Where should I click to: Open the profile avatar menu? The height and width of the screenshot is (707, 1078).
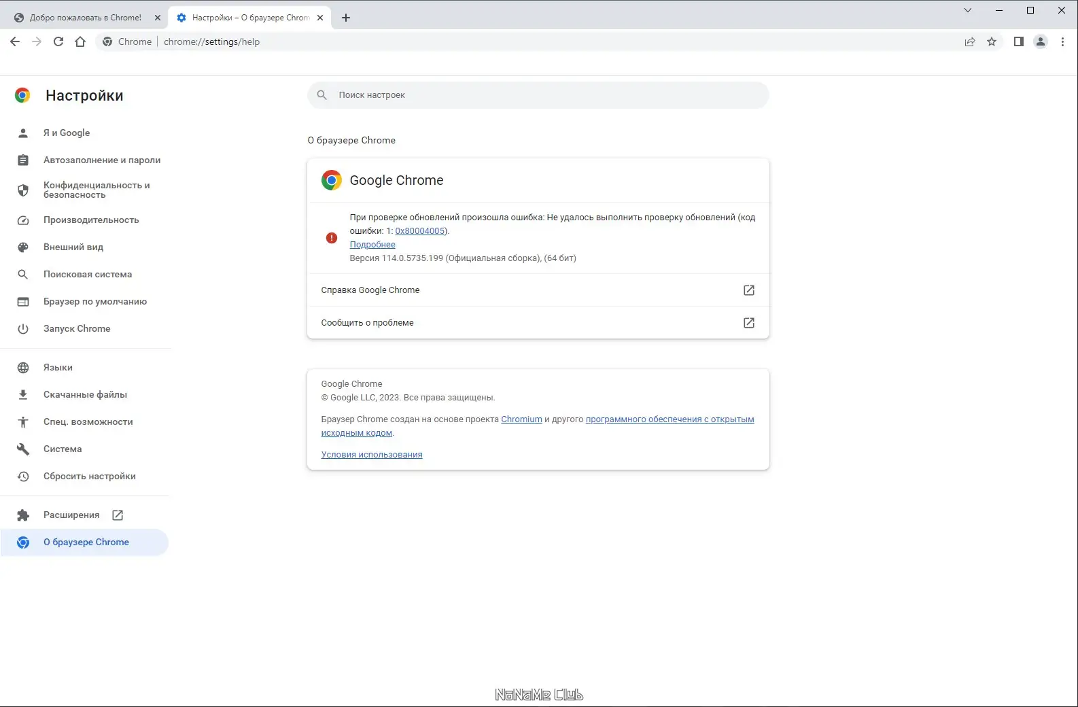click(x=1041, y=41)
